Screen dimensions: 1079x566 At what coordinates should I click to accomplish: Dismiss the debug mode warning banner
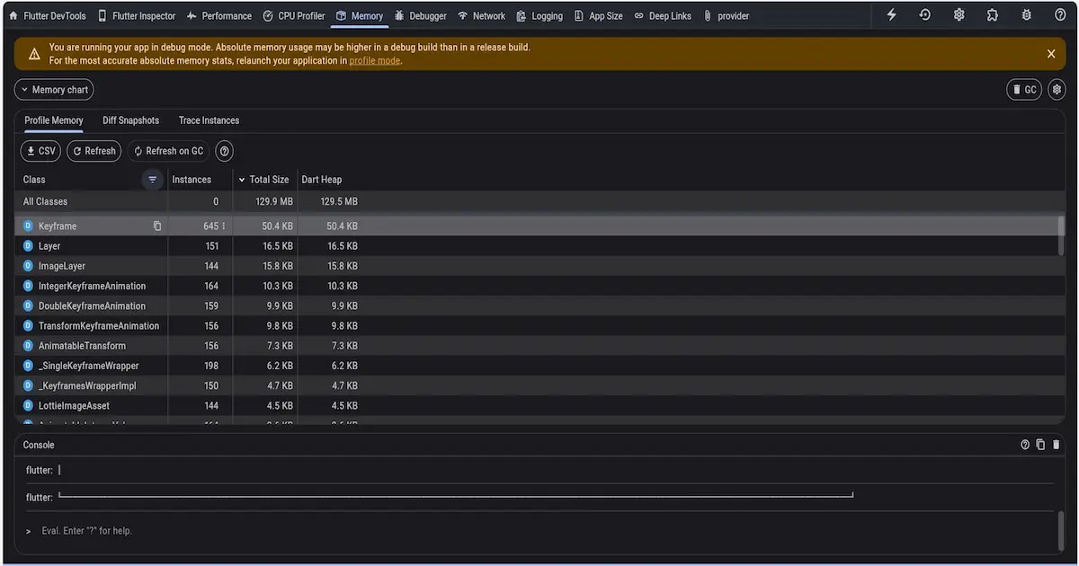pos(1050,54)
